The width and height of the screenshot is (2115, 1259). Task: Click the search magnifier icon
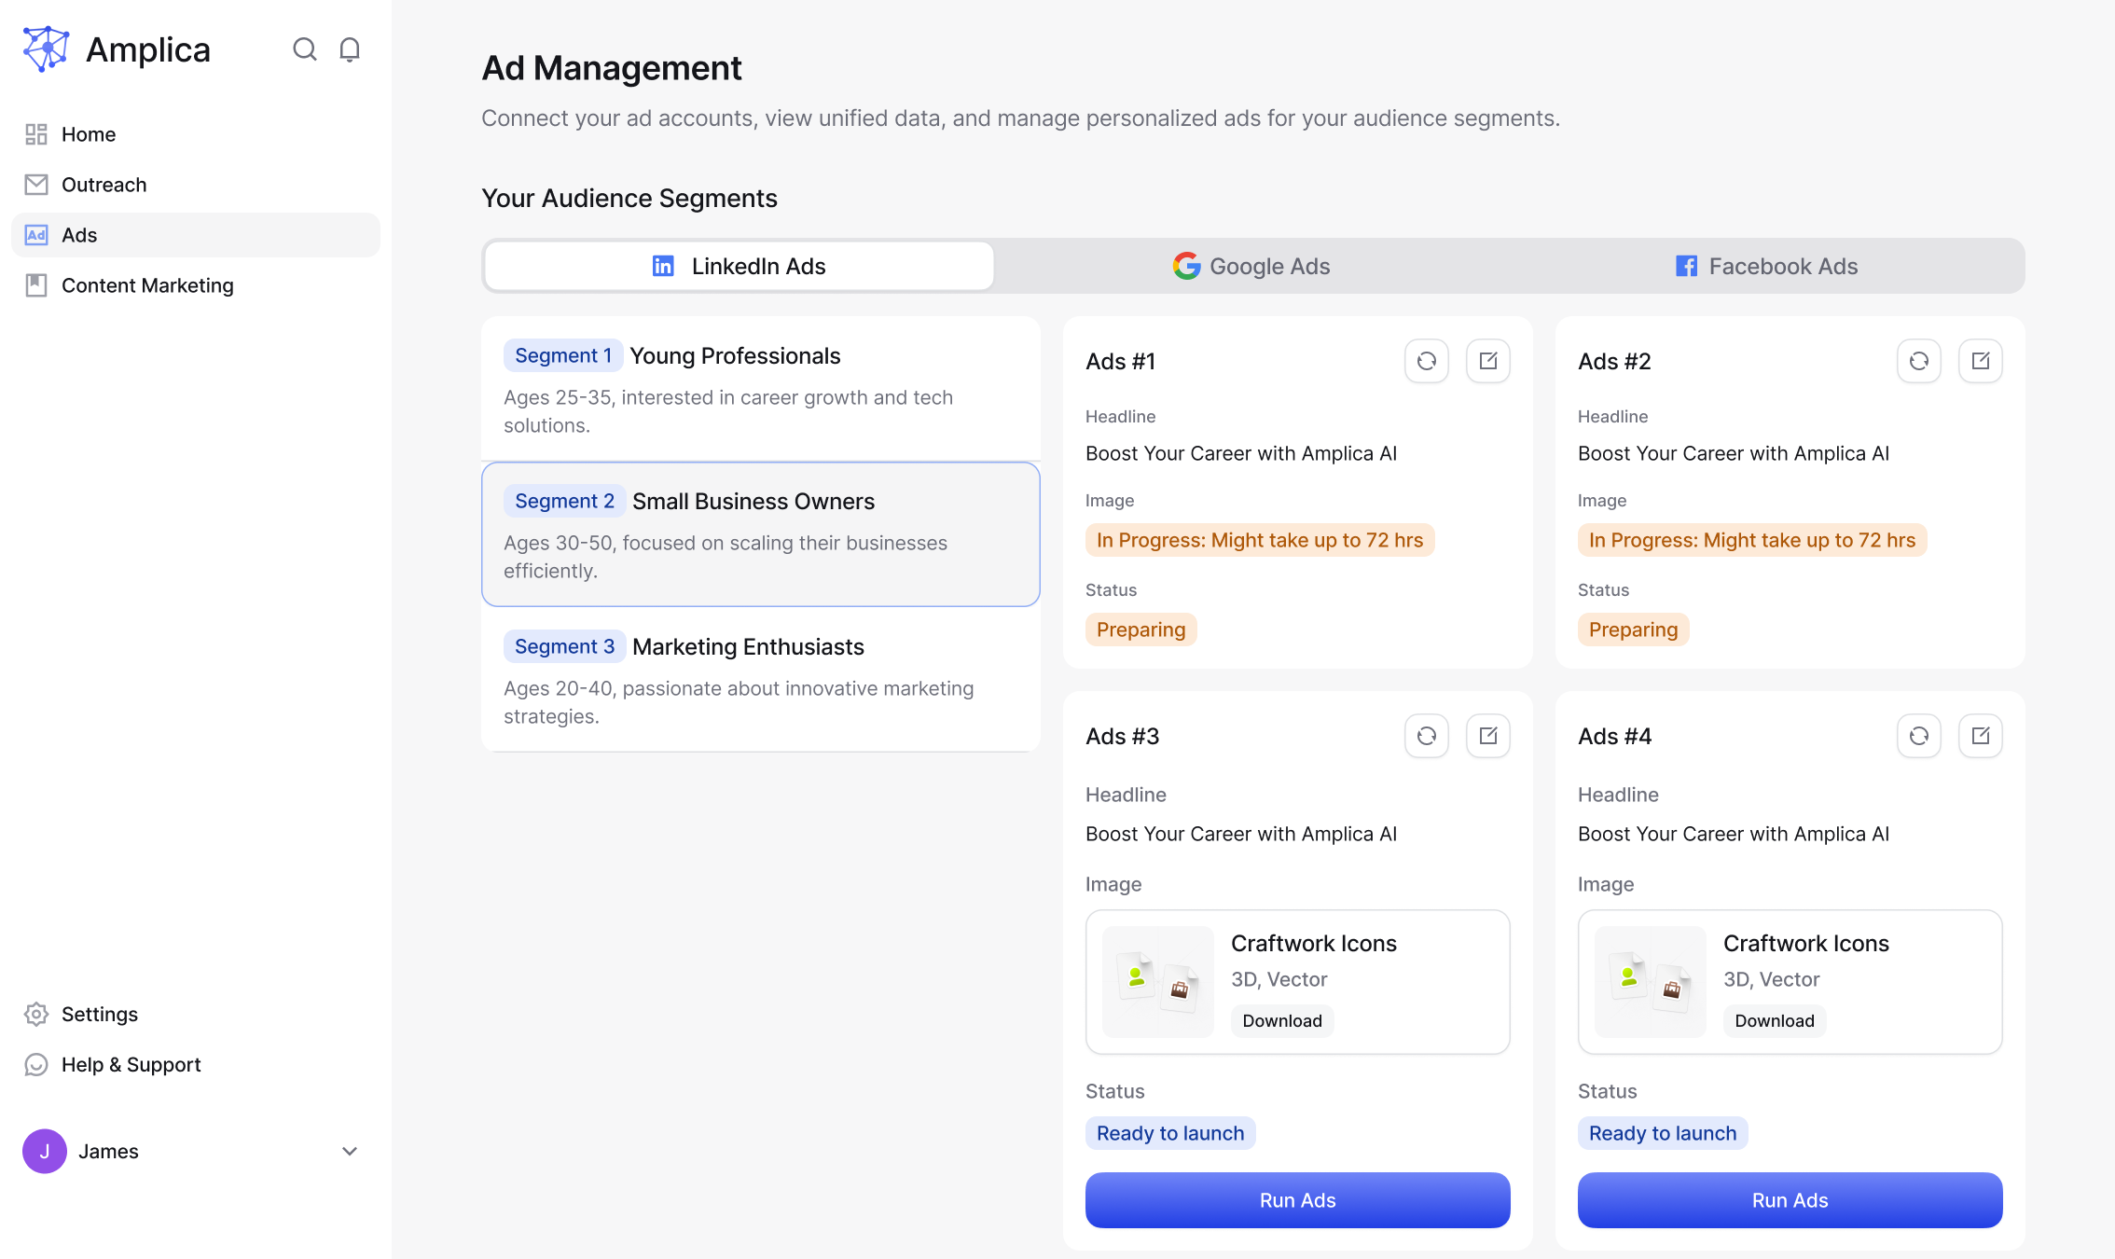(x=304, y=49)
